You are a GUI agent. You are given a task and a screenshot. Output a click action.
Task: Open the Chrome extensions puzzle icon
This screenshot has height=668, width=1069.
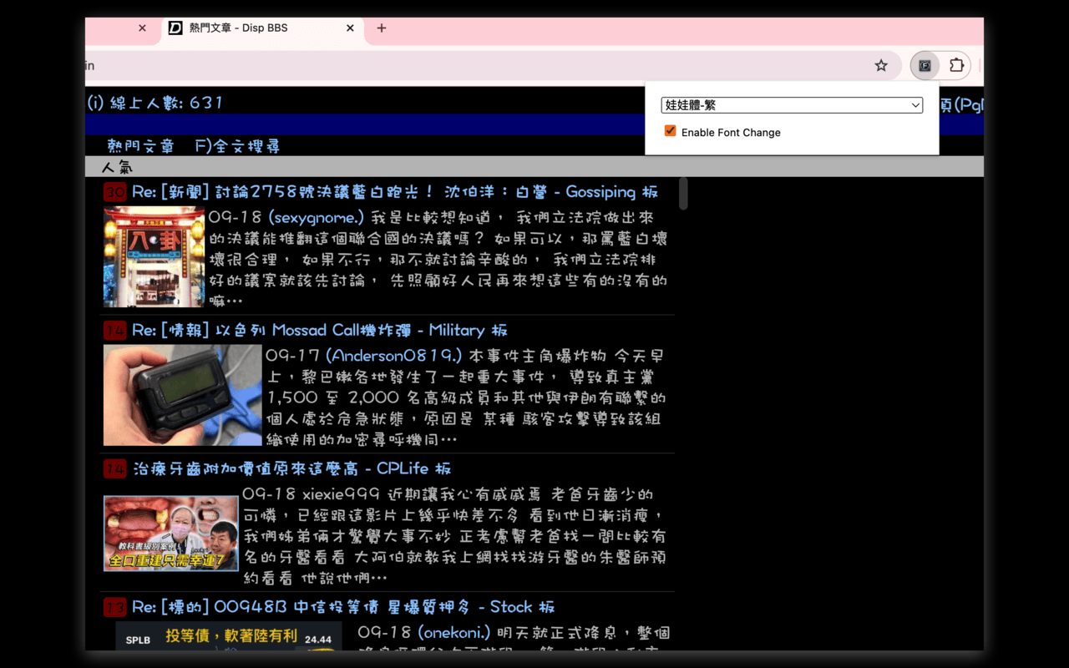(x=955, y=65)
